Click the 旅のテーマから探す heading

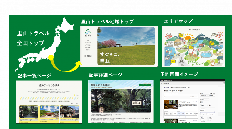(x=49, y=85)
